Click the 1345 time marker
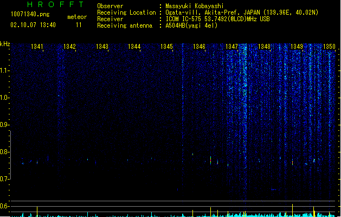Viewport: 341px width, 217px height. click(166, 47)
